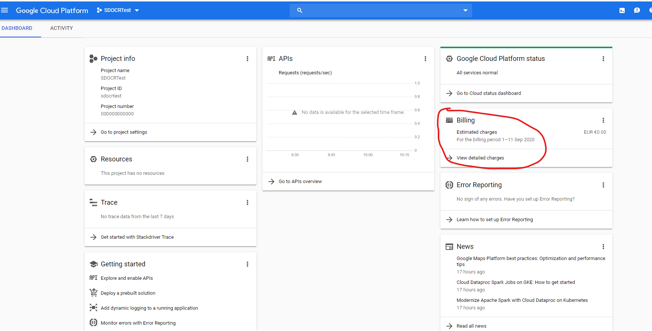Open Trace card three-dot menu
Screen dimensions: 652x331
[247, 202]
